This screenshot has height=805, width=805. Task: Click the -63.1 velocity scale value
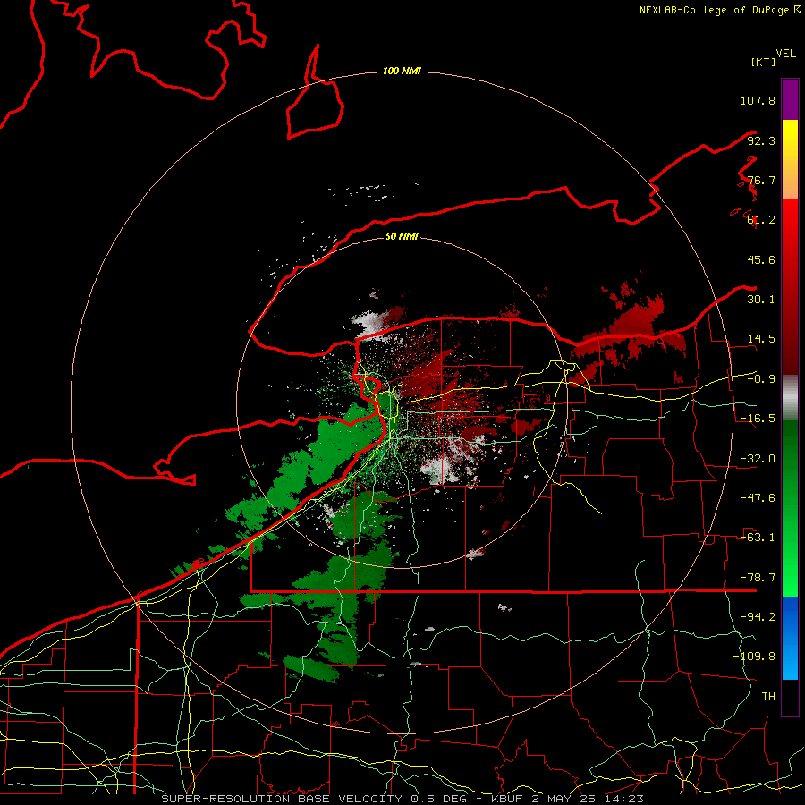(758, 538)
